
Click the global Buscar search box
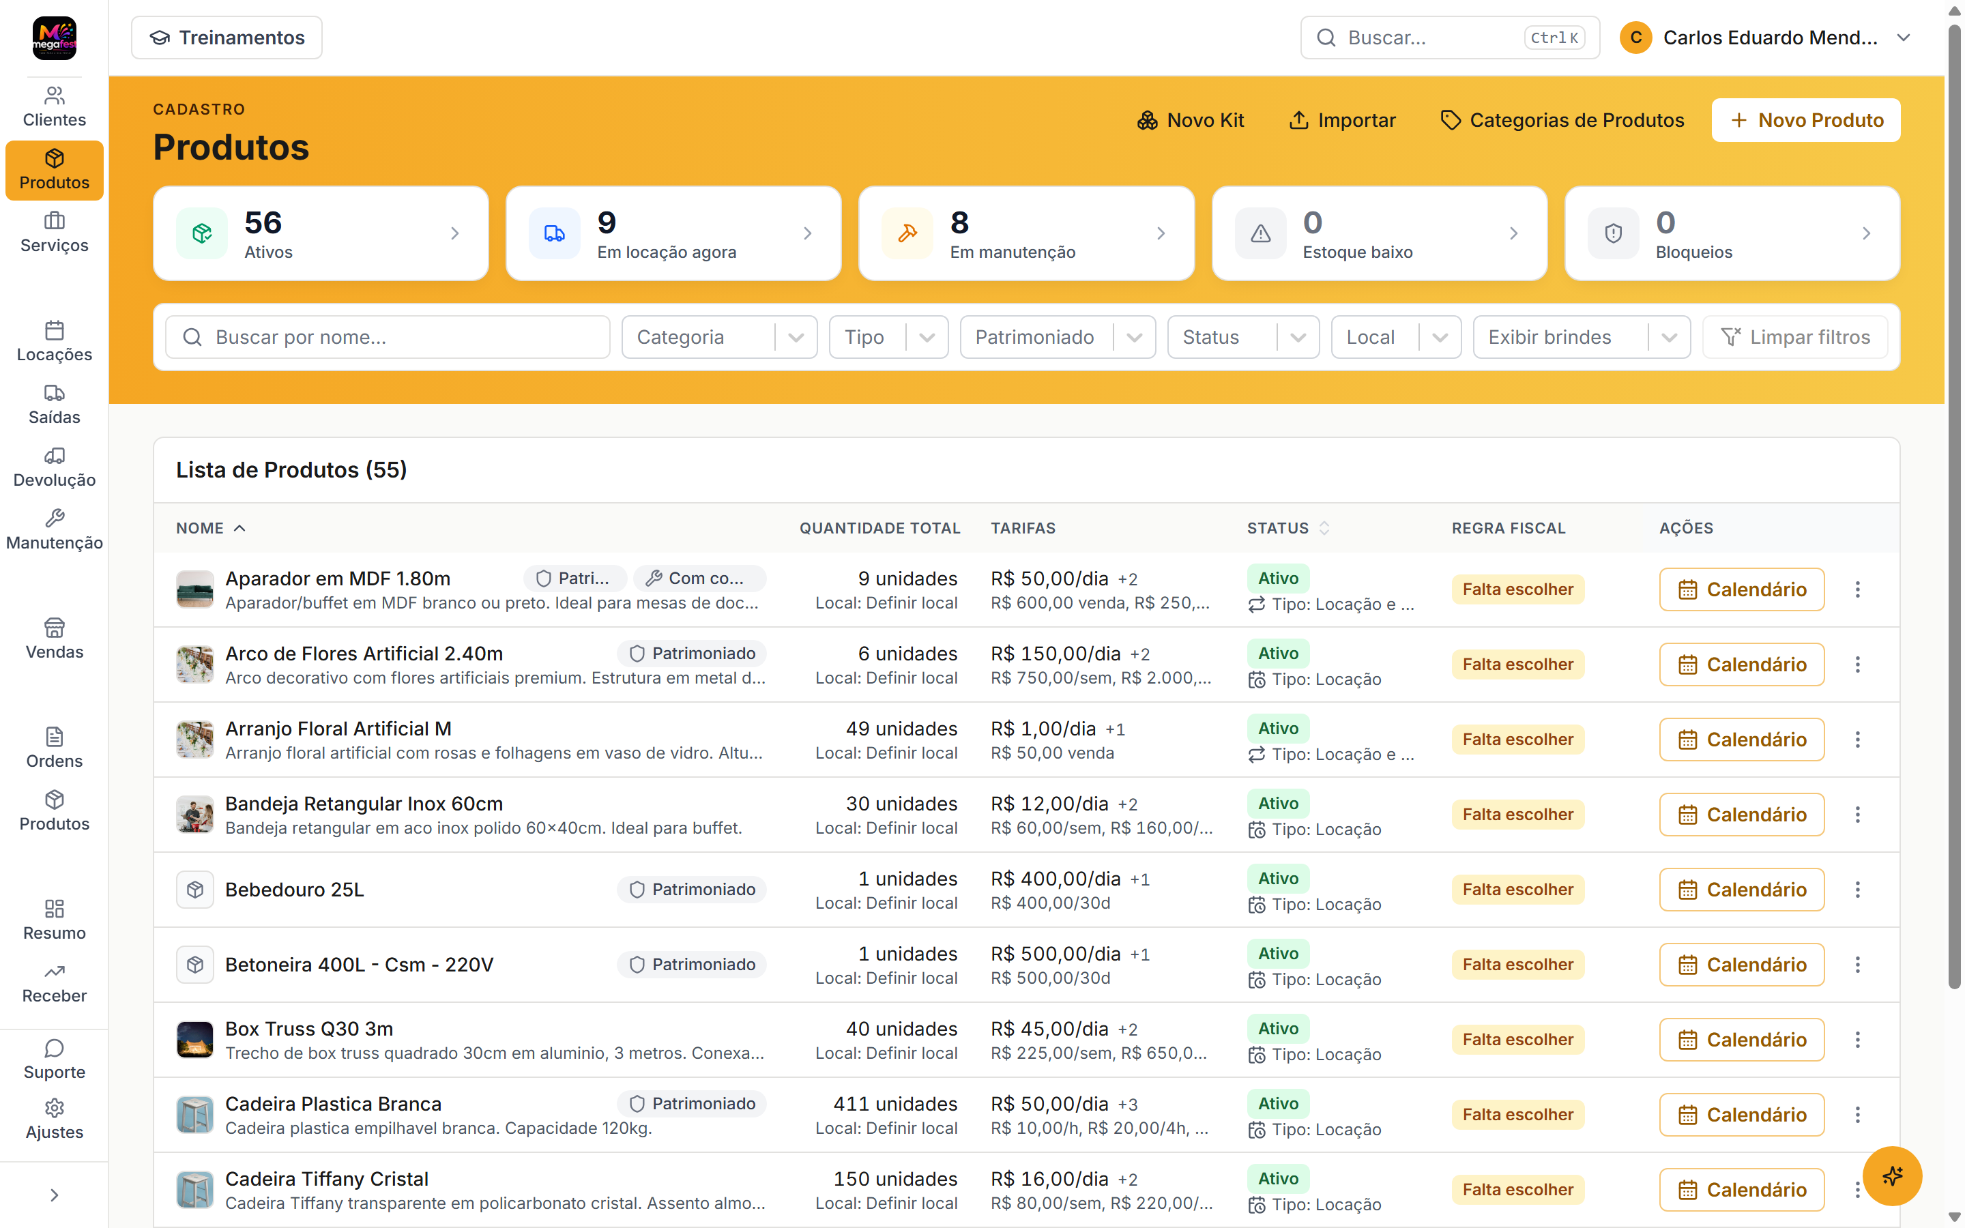pyautogui.click(x=1449, y=38)
